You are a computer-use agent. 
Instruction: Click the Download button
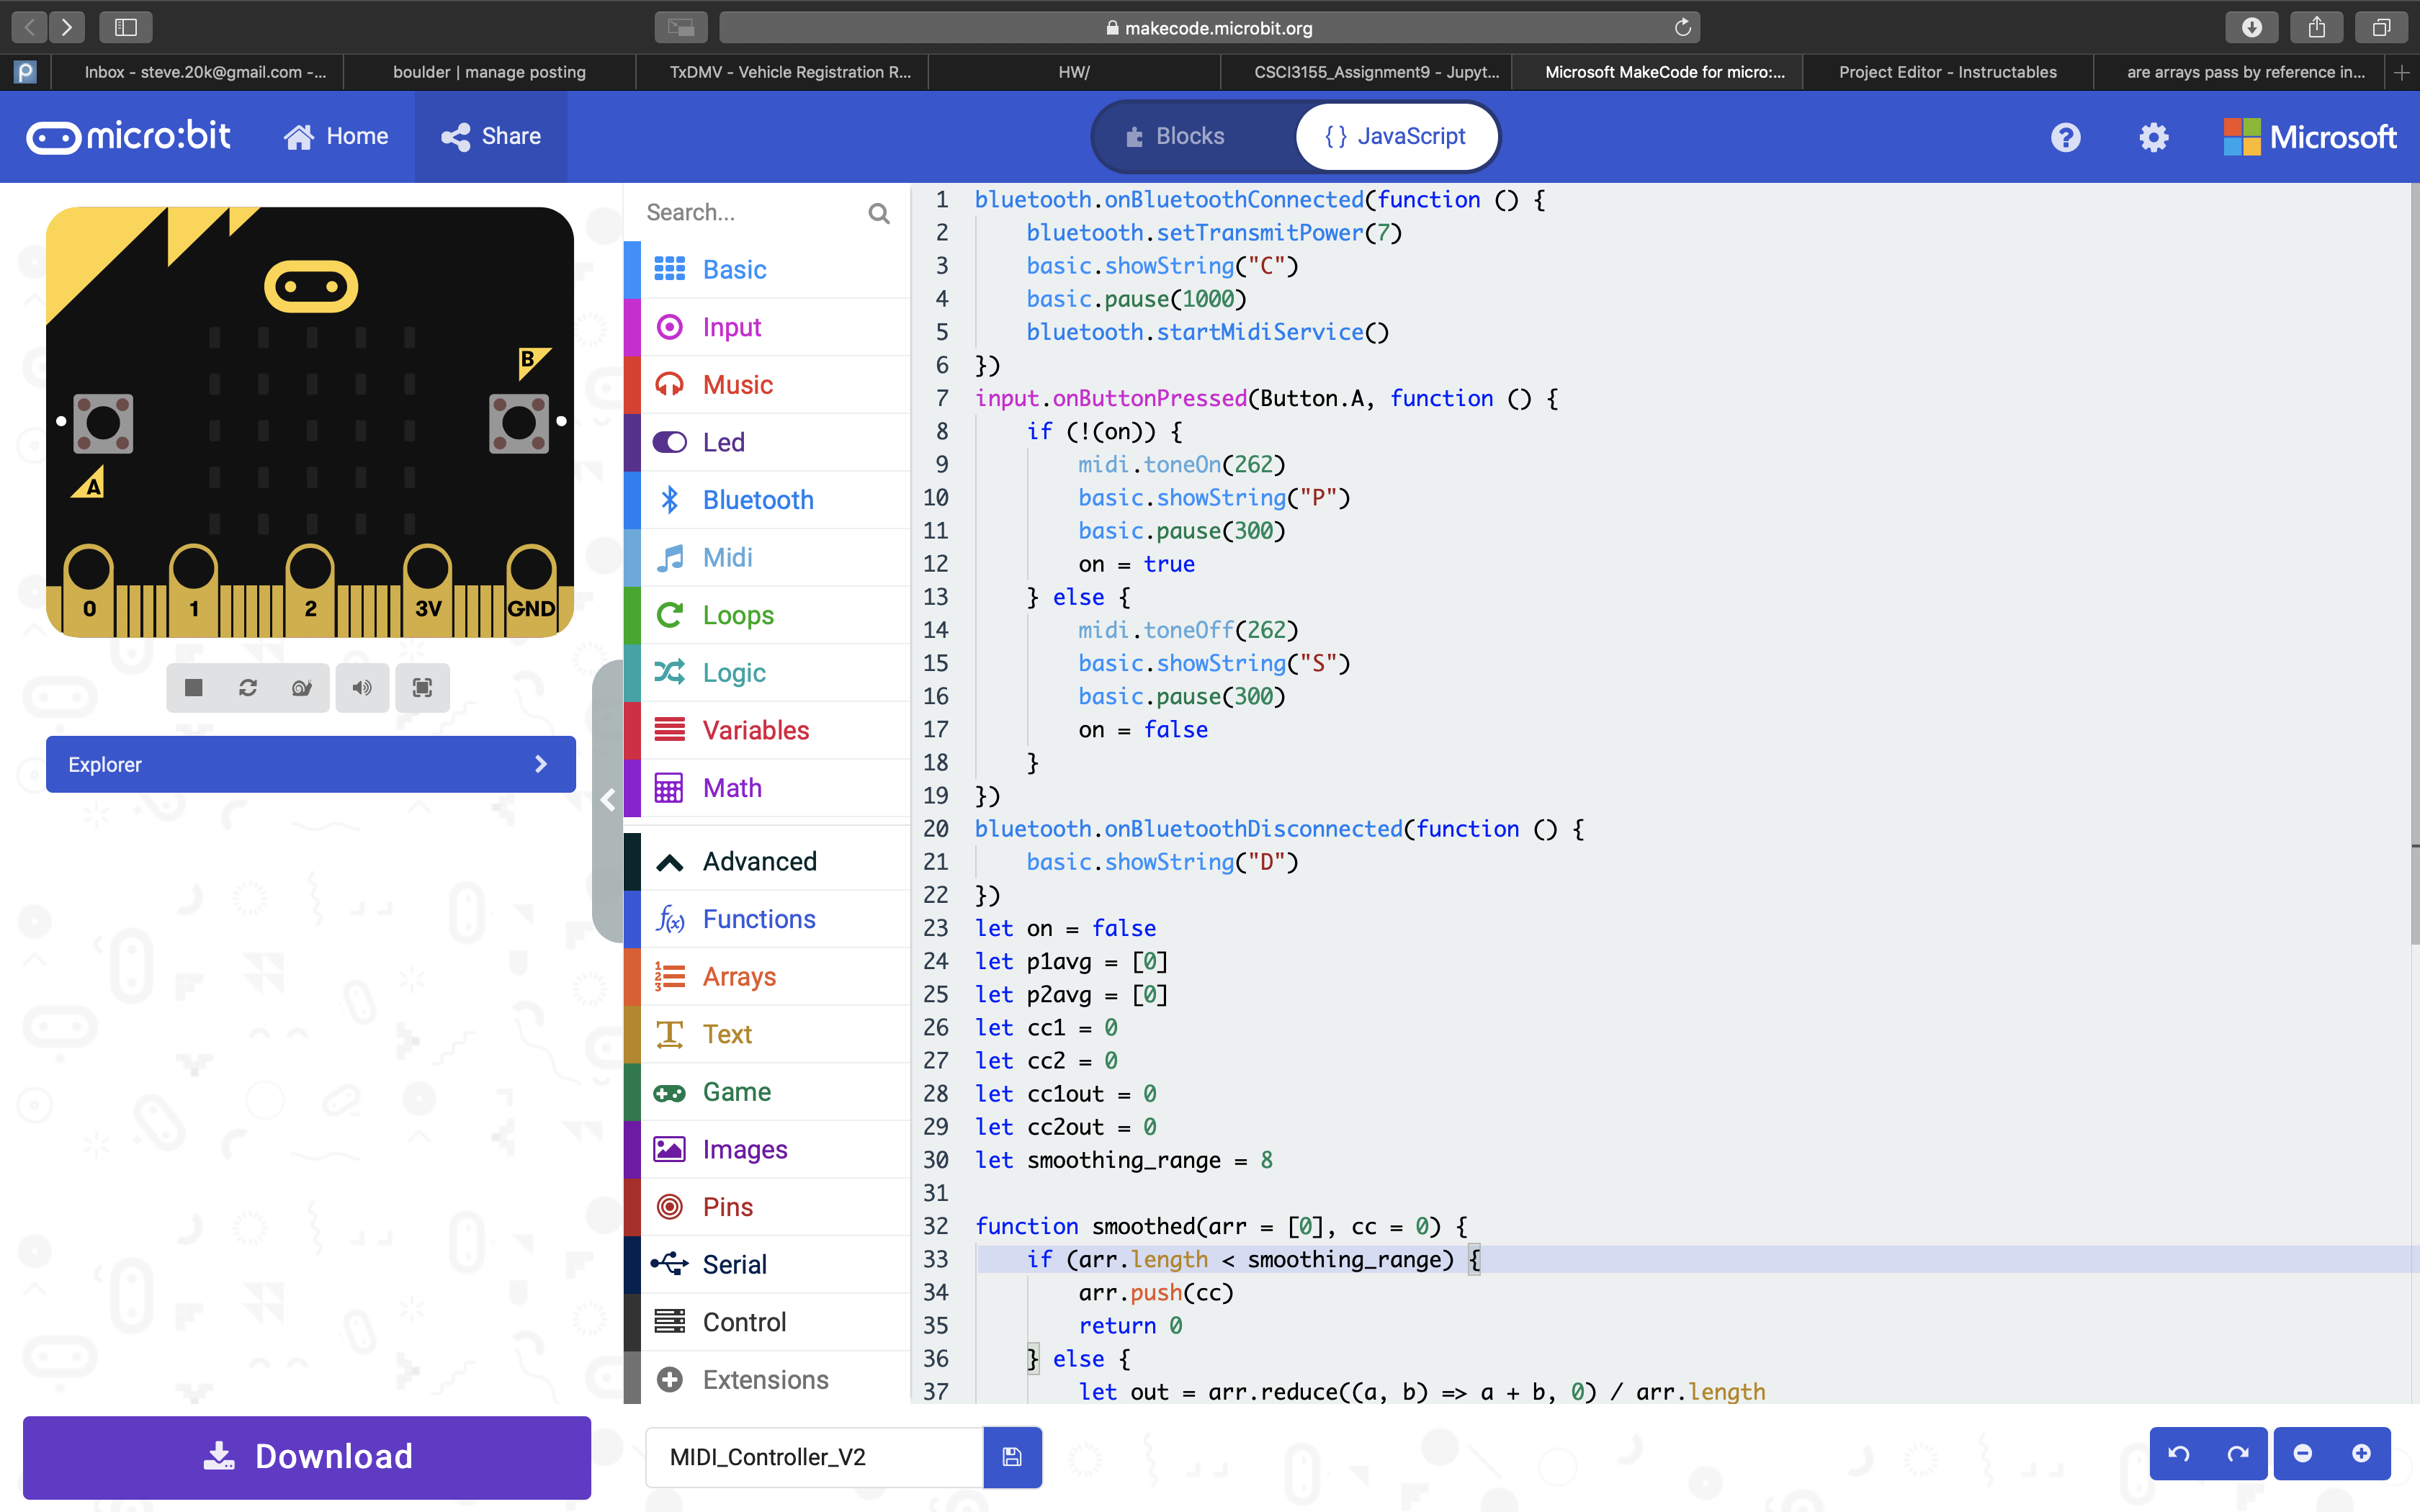click(307, 1457)
